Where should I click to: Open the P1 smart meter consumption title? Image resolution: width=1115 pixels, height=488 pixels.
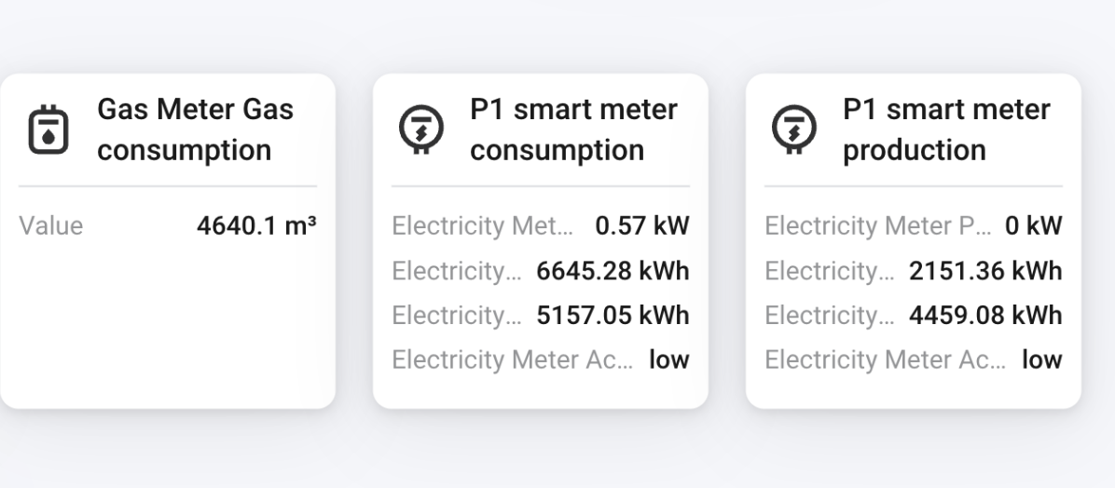coord(573,129)
